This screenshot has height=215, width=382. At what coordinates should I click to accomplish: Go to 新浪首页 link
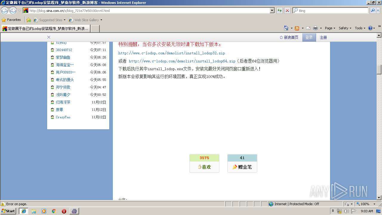[289, 37]
